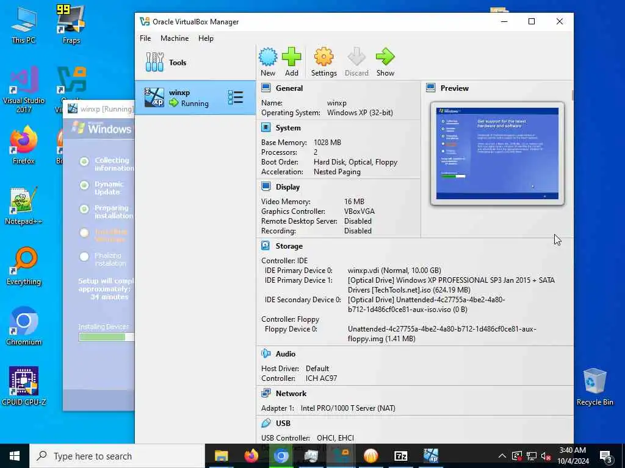Image resolution: width=625 pixels, height=468 pixels.
Task: Open the Help menu
Action: [x=206, y=38]
